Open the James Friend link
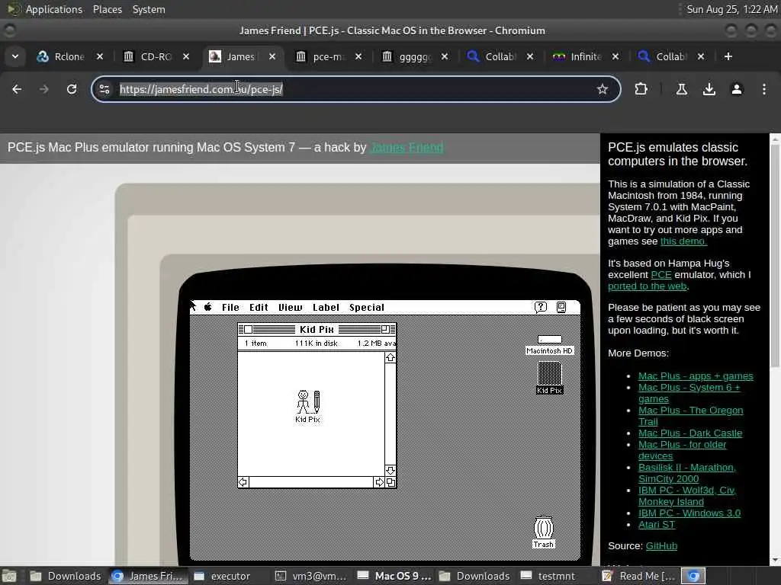The height and width of the screenshot is (585, 781). [x=407, y=148]
